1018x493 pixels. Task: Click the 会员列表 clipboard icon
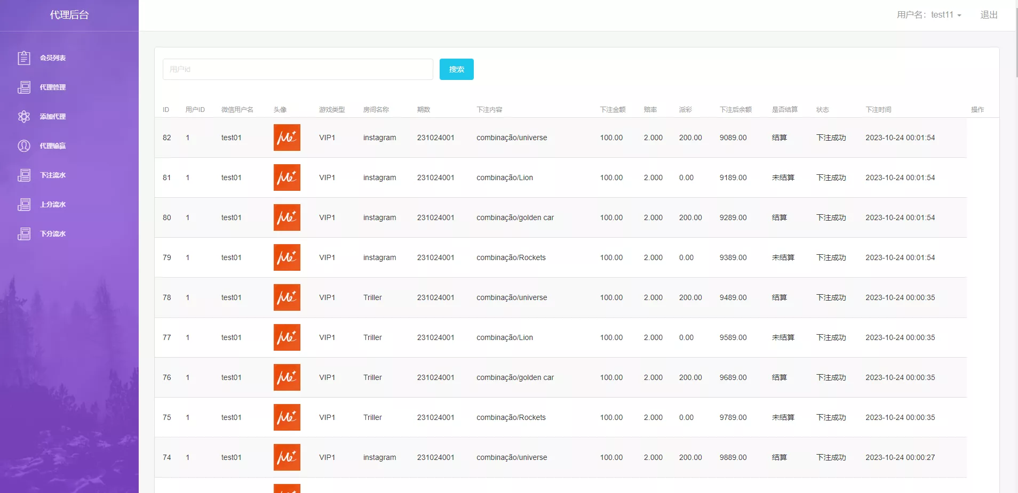coord(24,58)
